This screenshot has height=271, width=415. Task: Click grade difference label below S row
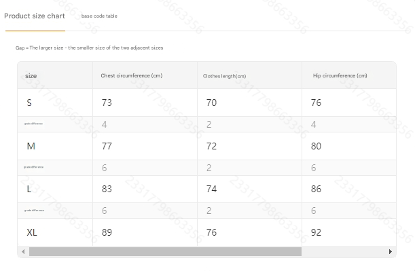(x=33, y=124)
